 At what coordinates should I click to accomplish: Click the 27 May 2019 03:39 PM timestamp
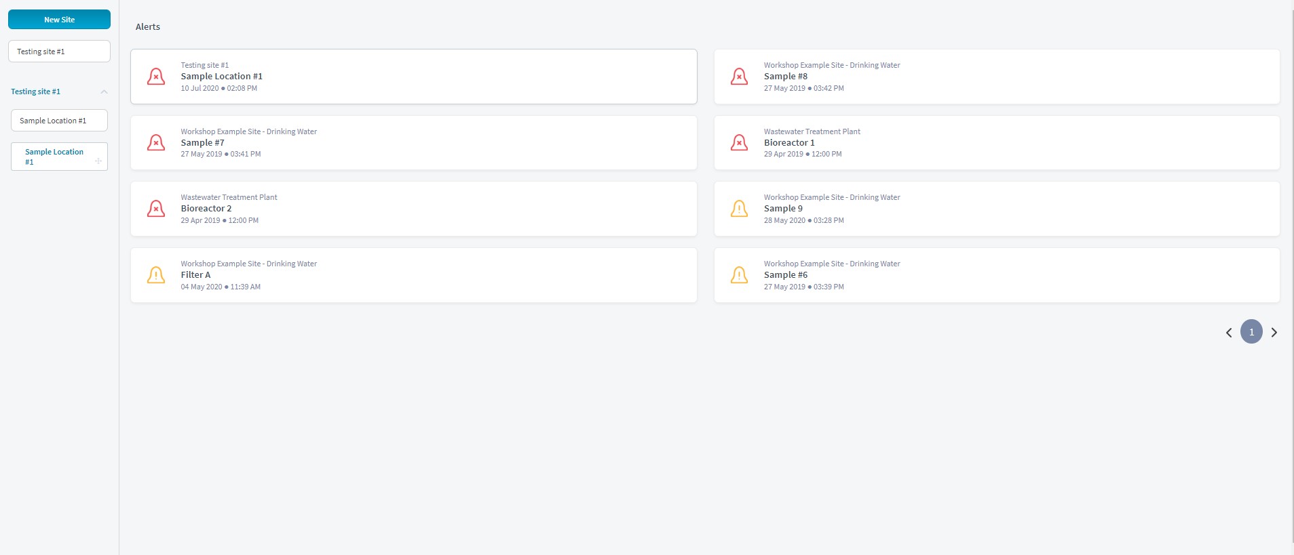(x=804, y=287)
